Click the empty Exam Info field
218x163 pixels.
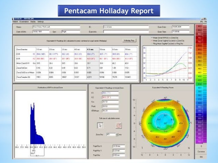coord(126,32)
